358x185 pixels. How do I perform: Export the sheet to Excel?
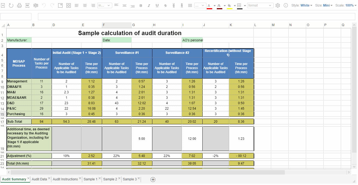pyautogui.click(x=36, y=5)
